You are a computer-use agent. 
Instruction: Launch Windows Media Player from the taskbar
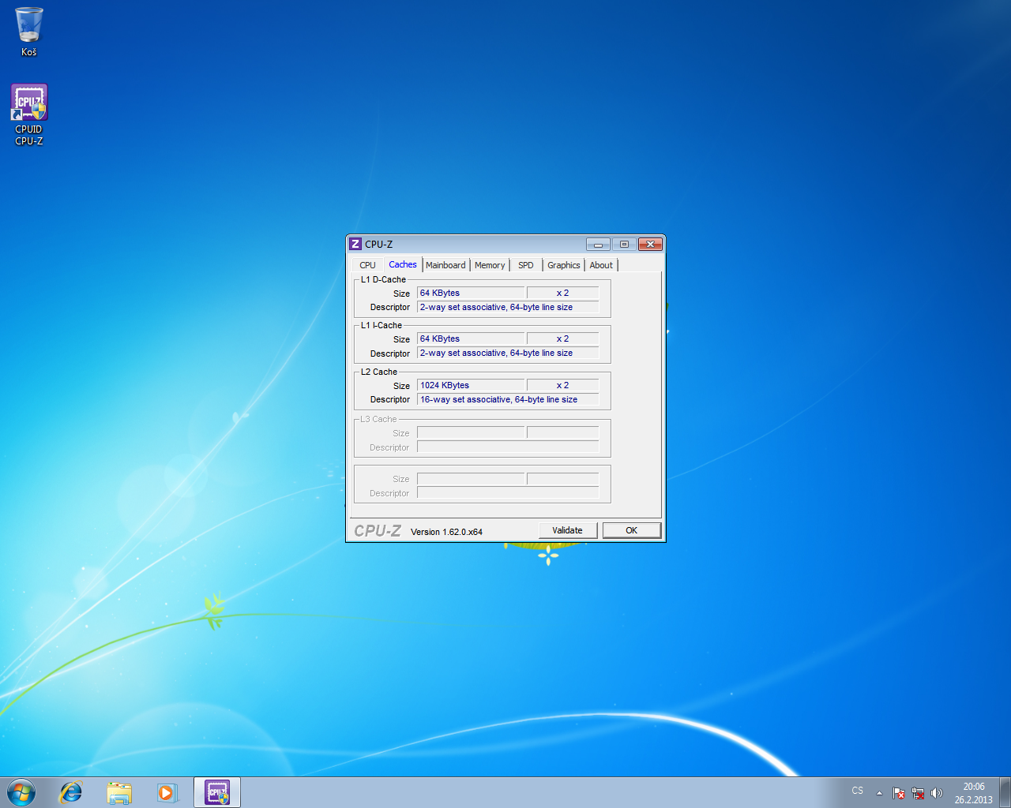point(167,792)
